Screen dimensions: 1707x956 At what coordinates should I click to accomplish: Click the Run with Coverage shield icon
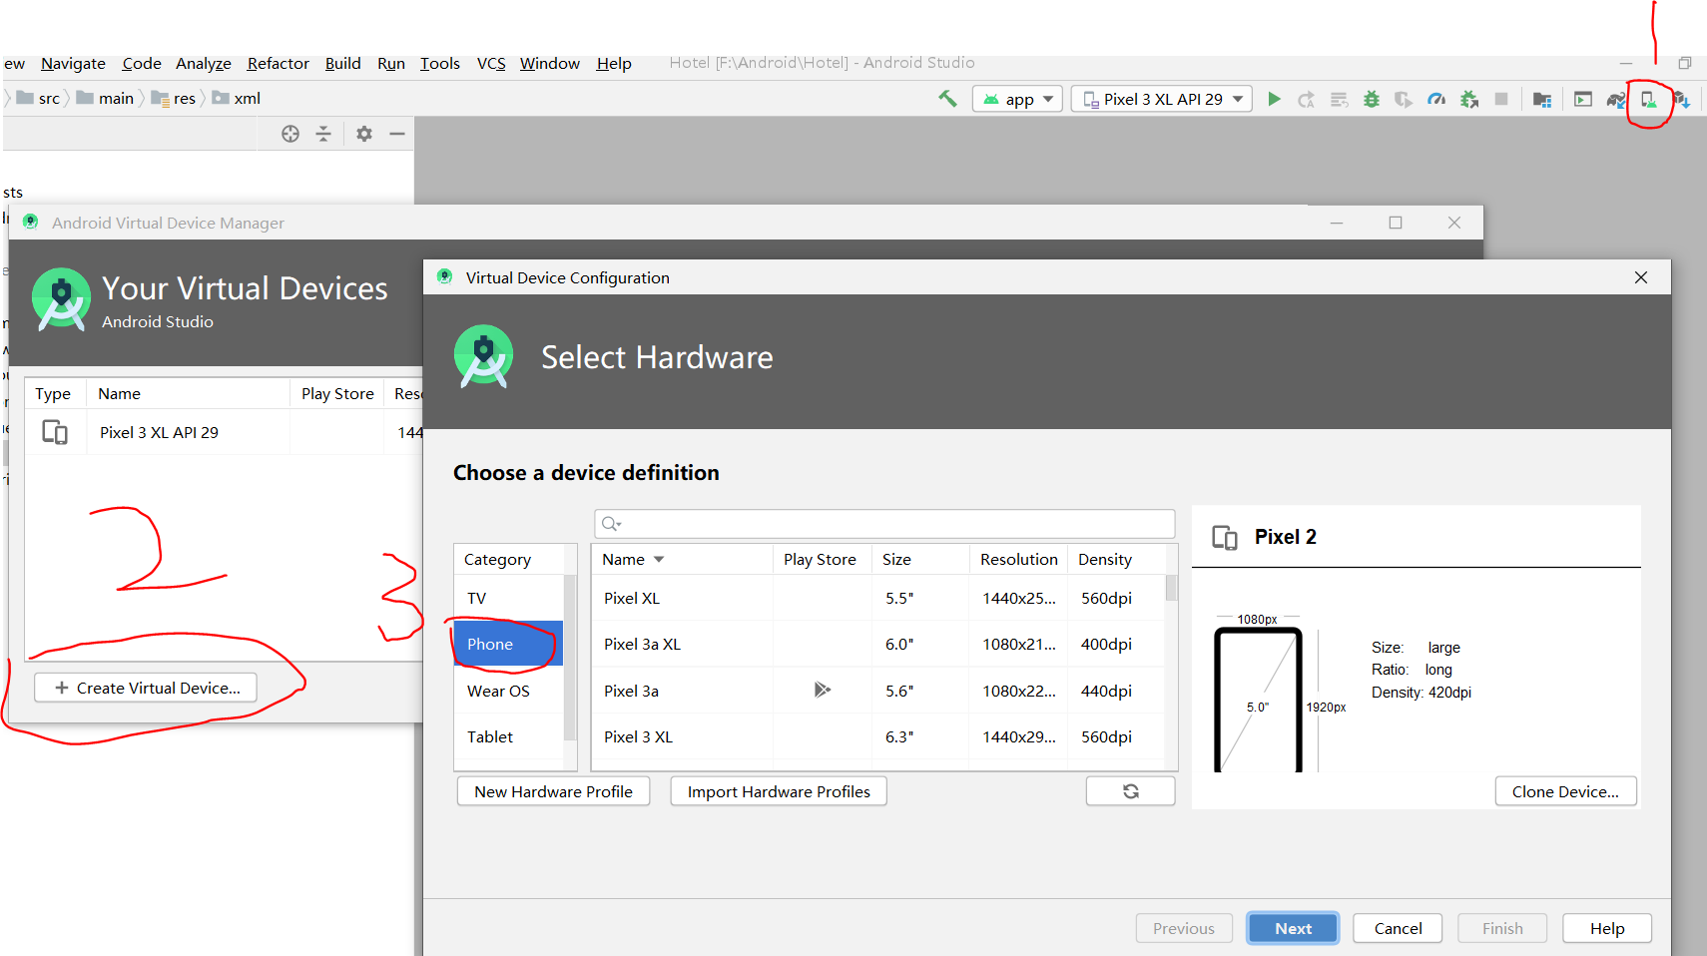(x=1404, y=99)
